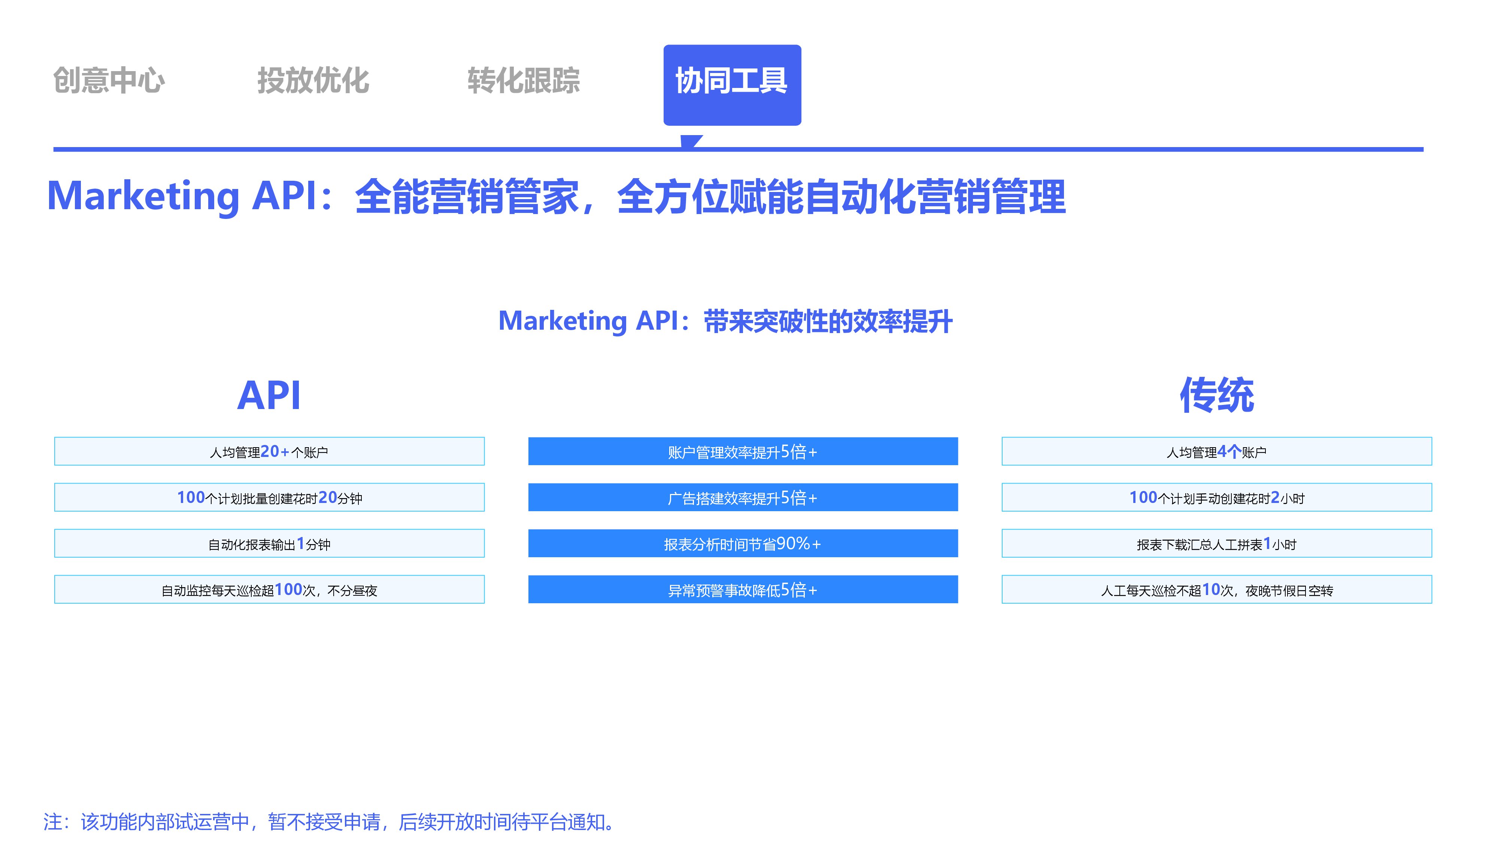The image size is (1498, 842).
Task: Select the 人均管理20+个账户 box
Action: coord(269,452)
